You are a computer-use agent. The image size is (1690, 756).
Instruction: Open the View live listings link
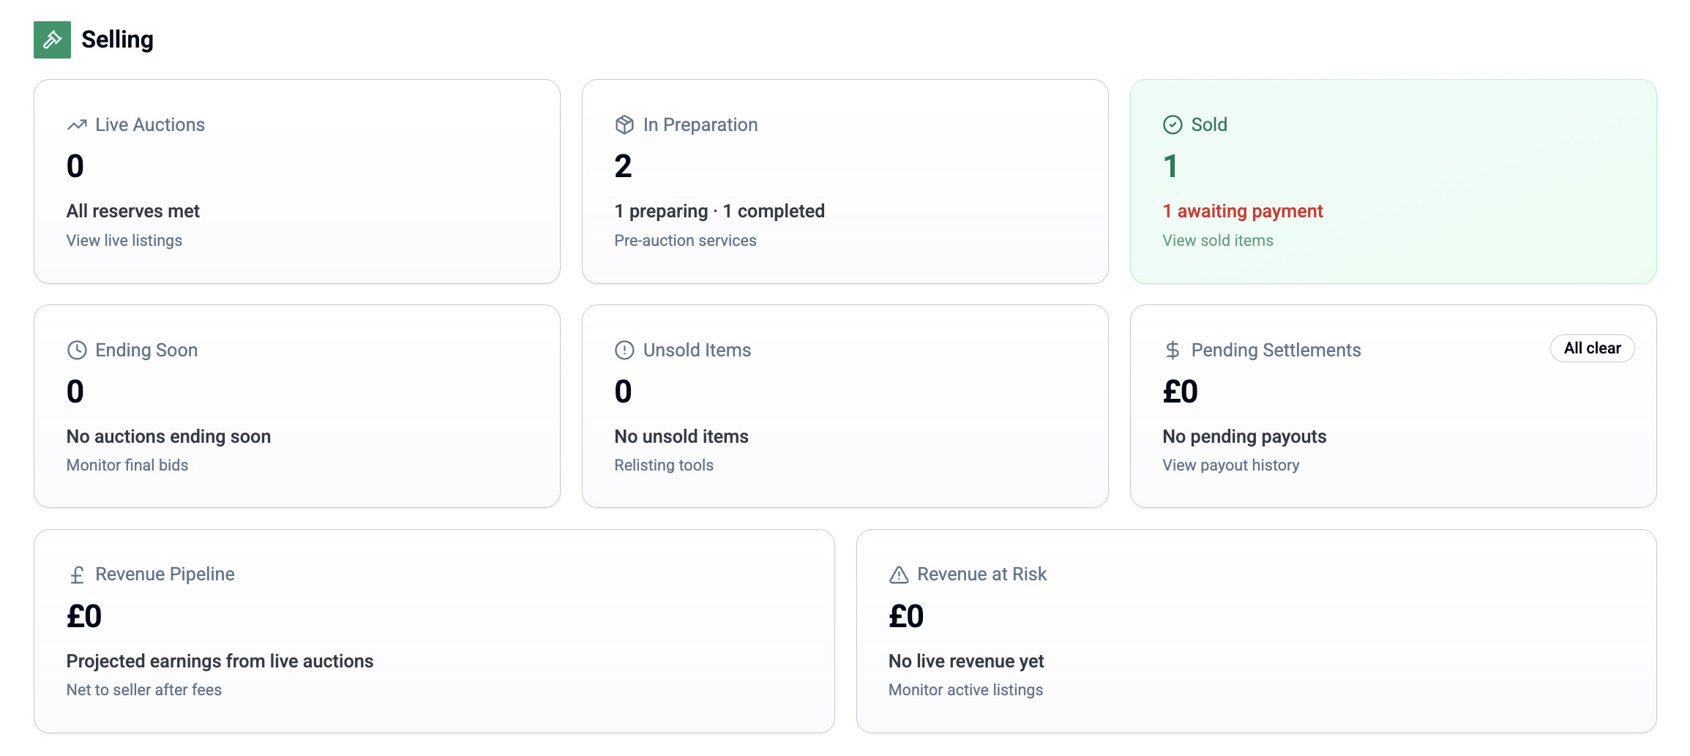pos(124,241)
